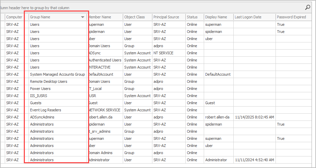The image size is (316, 168).
Task: Select the ADSyncAdmins group cell
Action: 42,117
